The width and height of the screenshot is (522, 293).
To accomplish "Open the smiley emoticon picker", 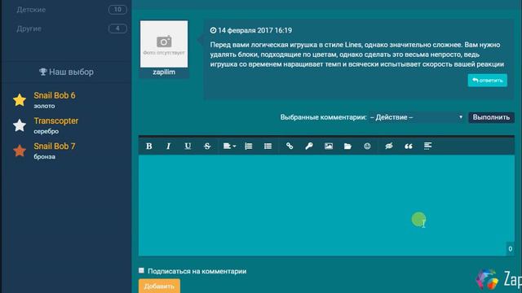I will pyautogui.click(x=367, y=146).
